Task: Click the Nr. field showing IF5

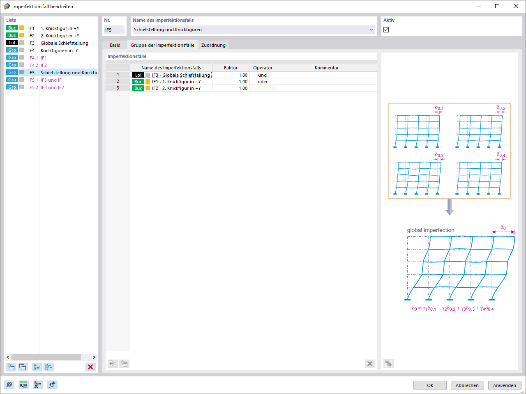Action: click(114, 30)
